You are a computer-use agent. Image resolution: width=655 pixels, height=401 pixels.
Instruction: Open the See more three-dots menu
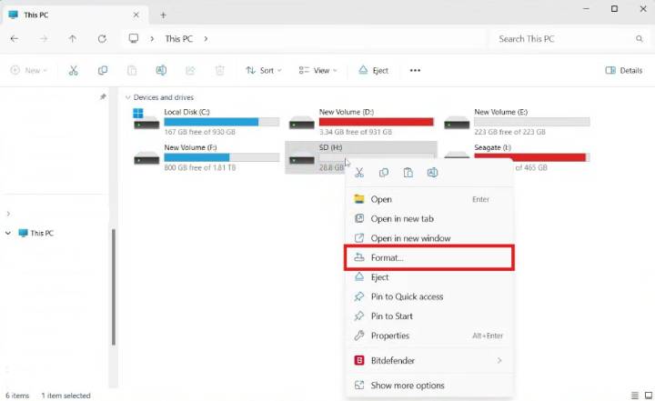coord(415,70)
